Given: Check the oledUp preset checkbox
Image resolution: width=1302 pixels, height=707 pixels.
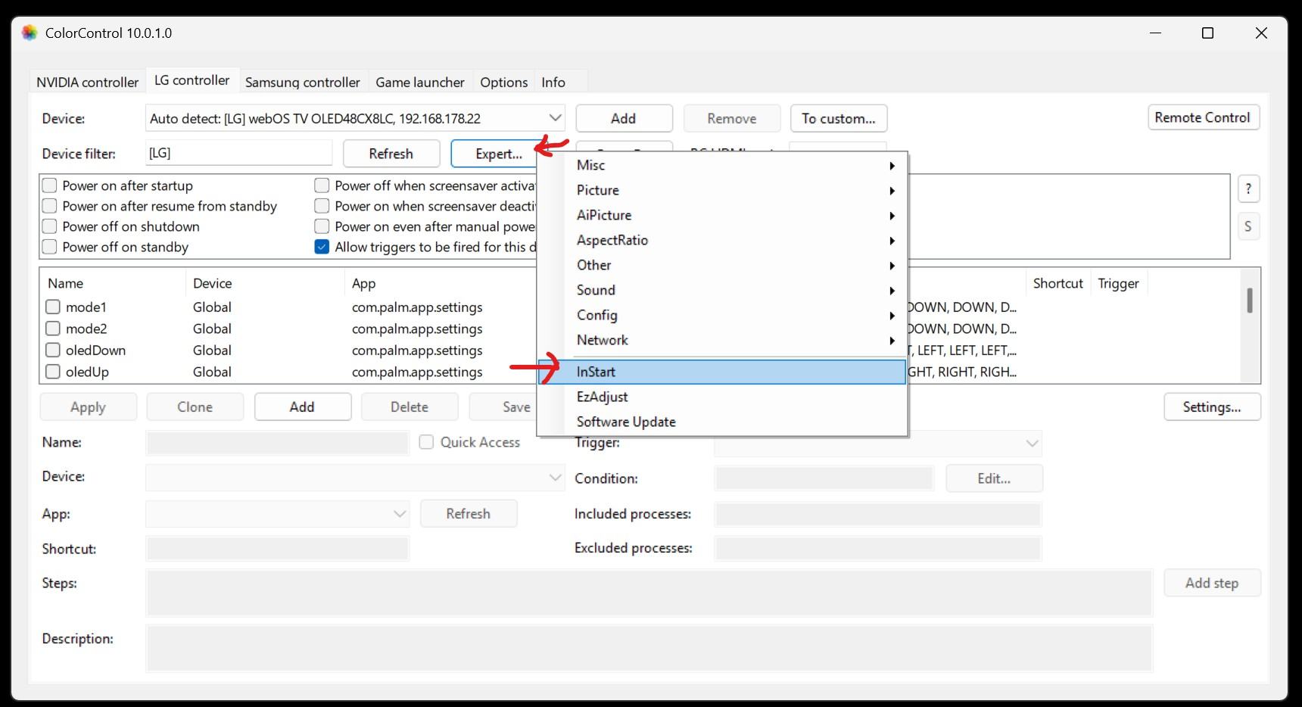Looking at the screenshot, I should [x=53, y=372].
